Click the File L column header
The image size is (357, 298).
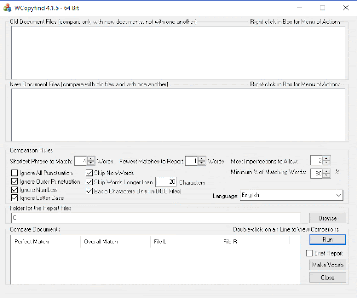185,241
